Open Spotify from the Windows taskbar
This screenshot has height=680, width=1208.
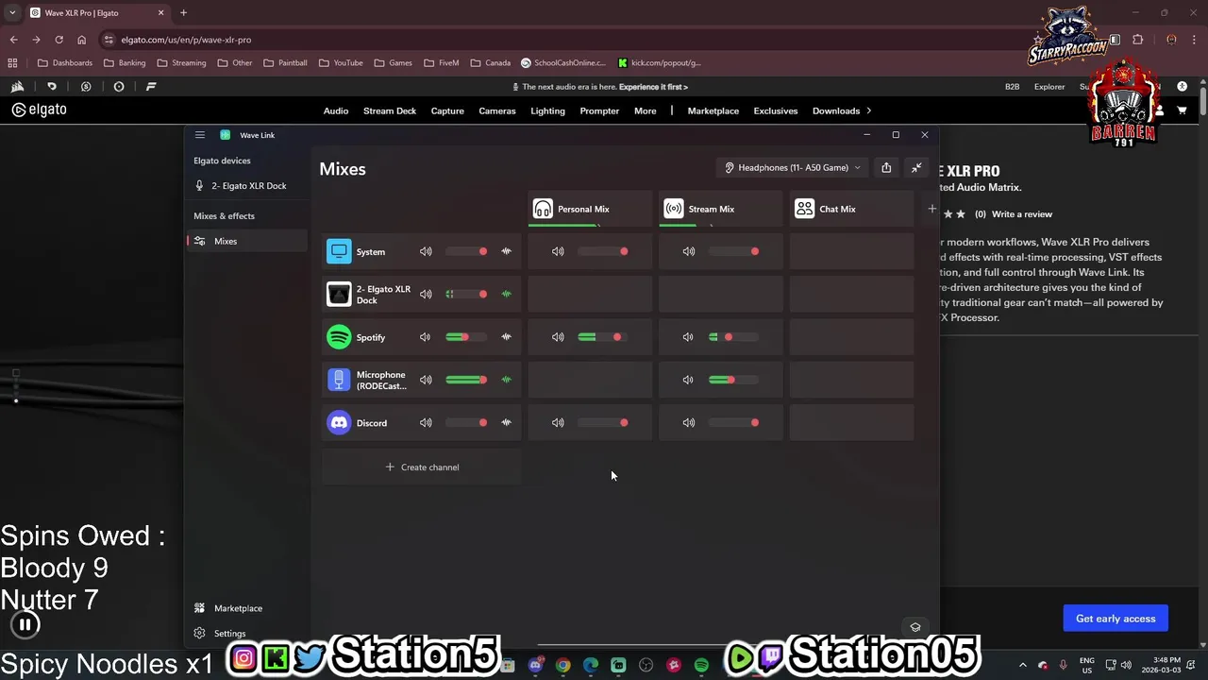click(701, 665)
